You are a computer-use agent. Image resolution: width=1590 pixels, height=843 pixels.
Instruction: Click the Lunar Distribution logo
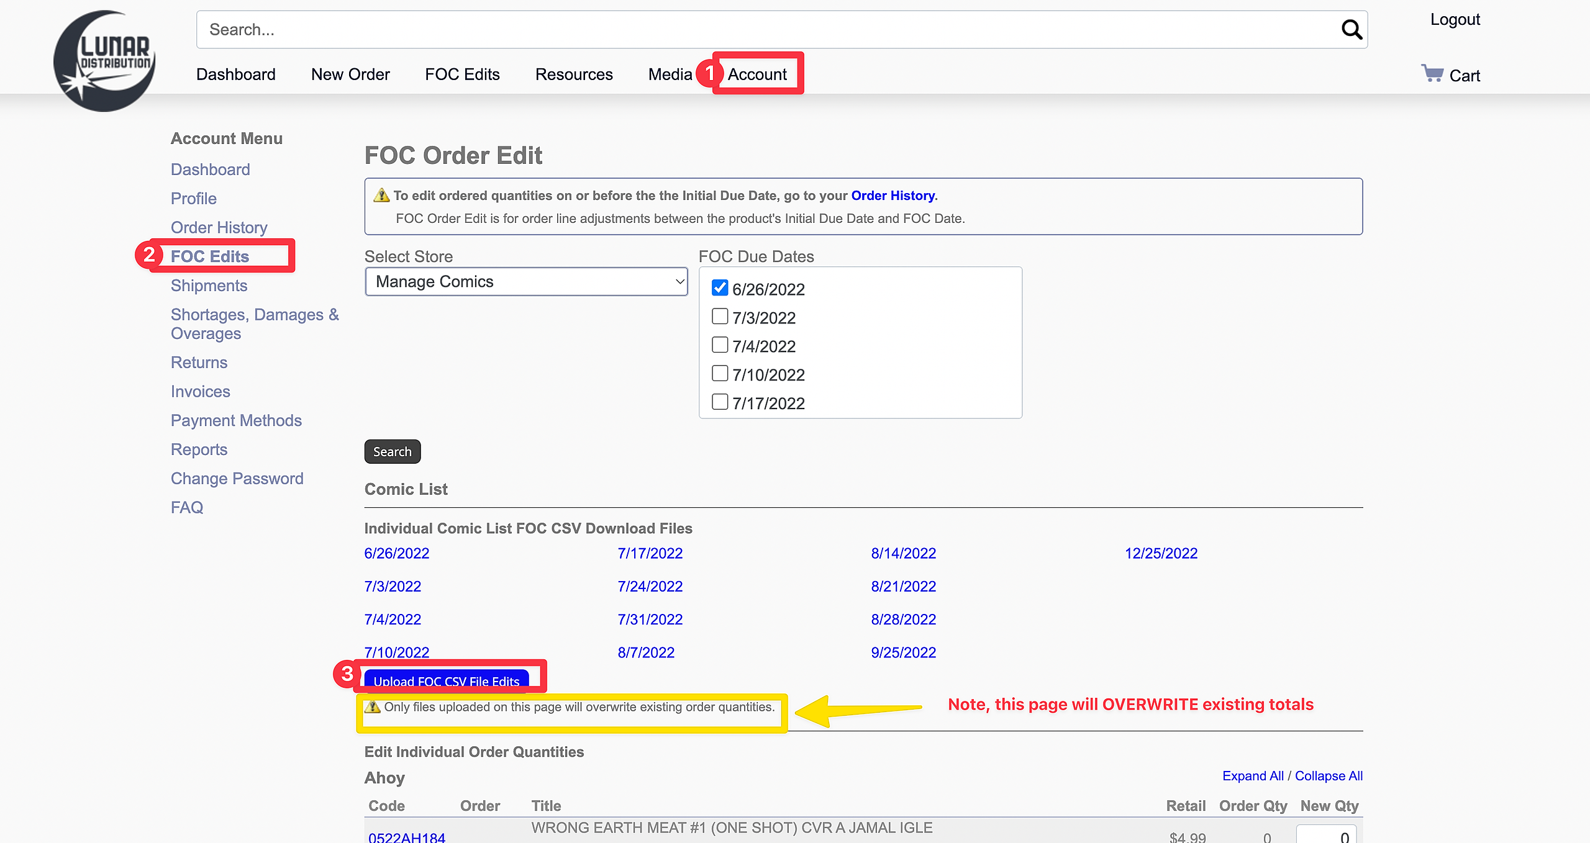105,61
